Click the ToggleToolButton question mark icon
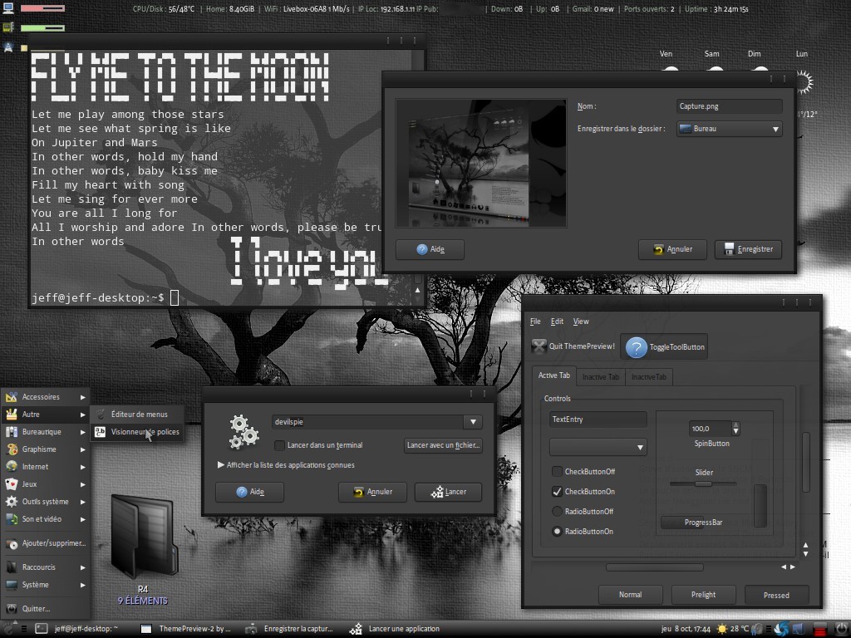The width and height of the screenshot is (851, 638). (x=636, y=347)
